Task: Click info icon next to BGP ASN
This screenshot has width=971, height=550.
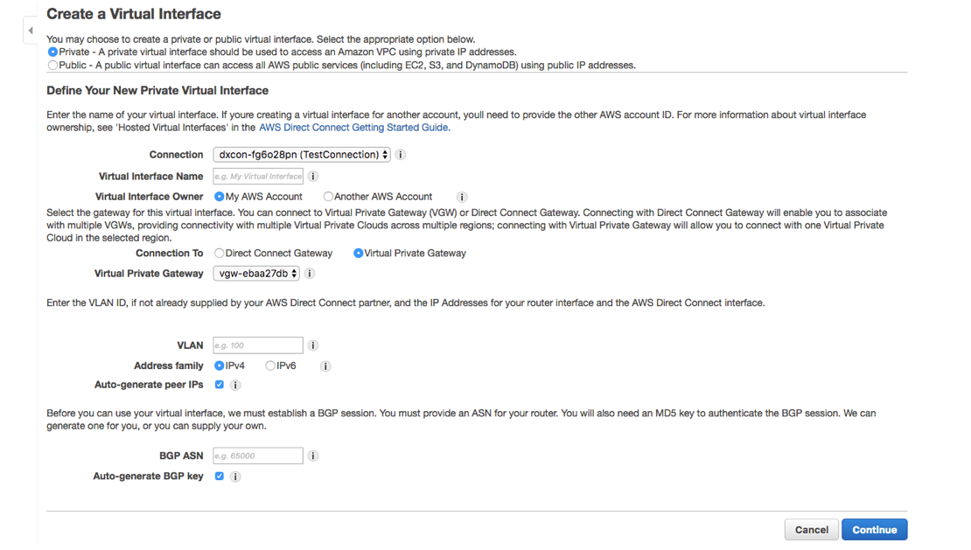Action: point(313,456)
